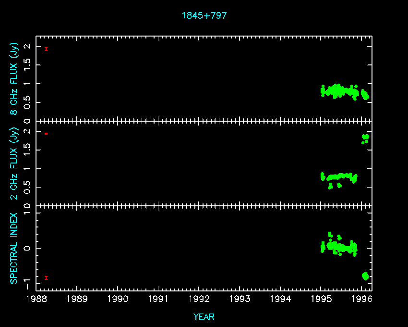408x327 pixels.
Task: Select the 2 GHz FLUX axis label
Action: 14,163
